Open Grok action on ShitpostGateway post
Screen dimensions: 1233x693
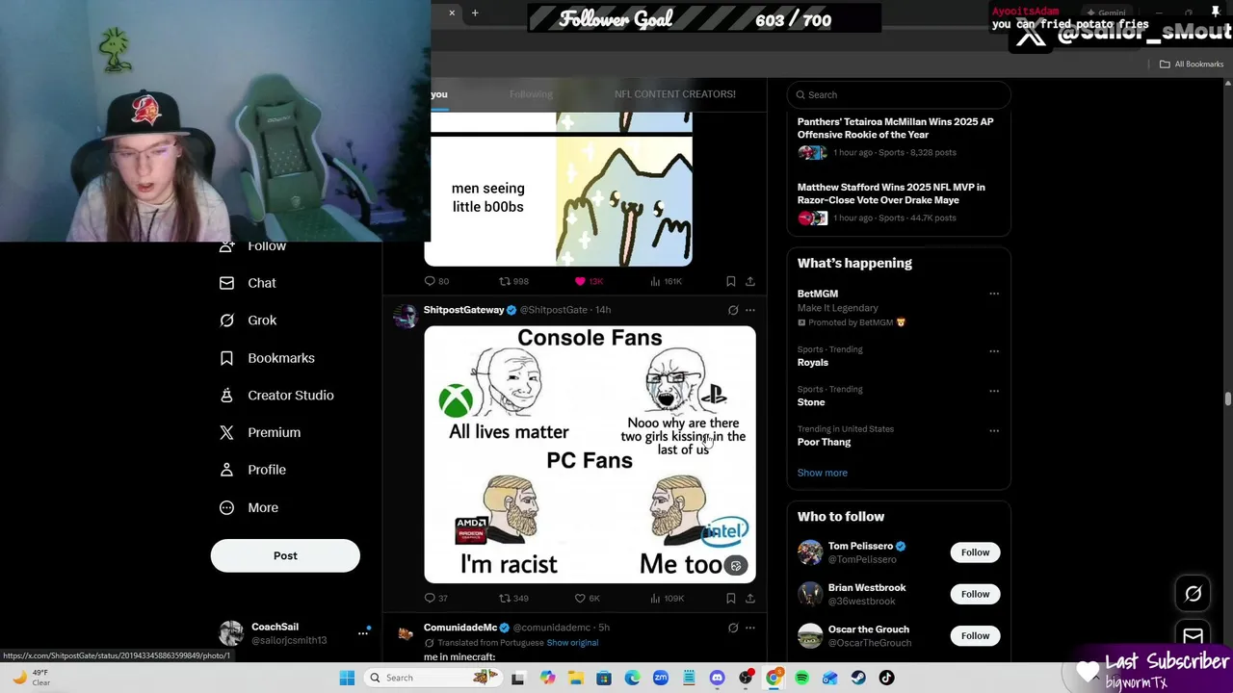pyautogui.click(x=733, y=310)
